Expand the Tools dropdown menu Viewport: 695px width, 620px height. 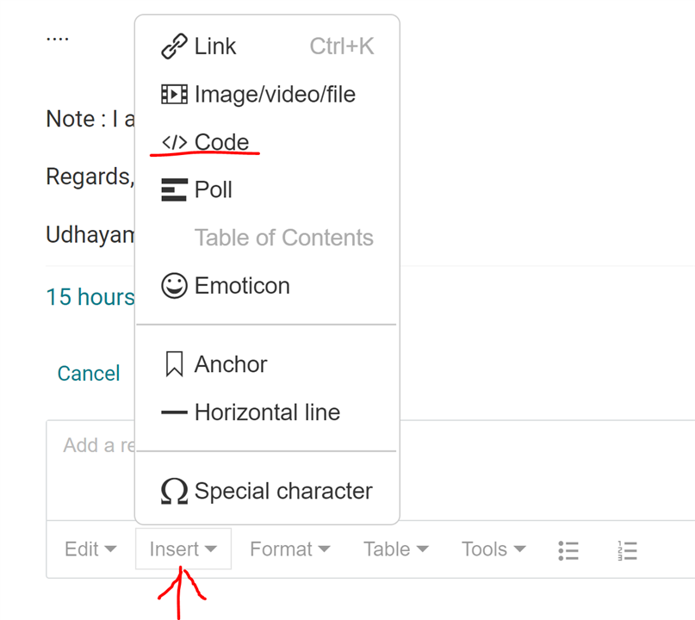point(493,549)
